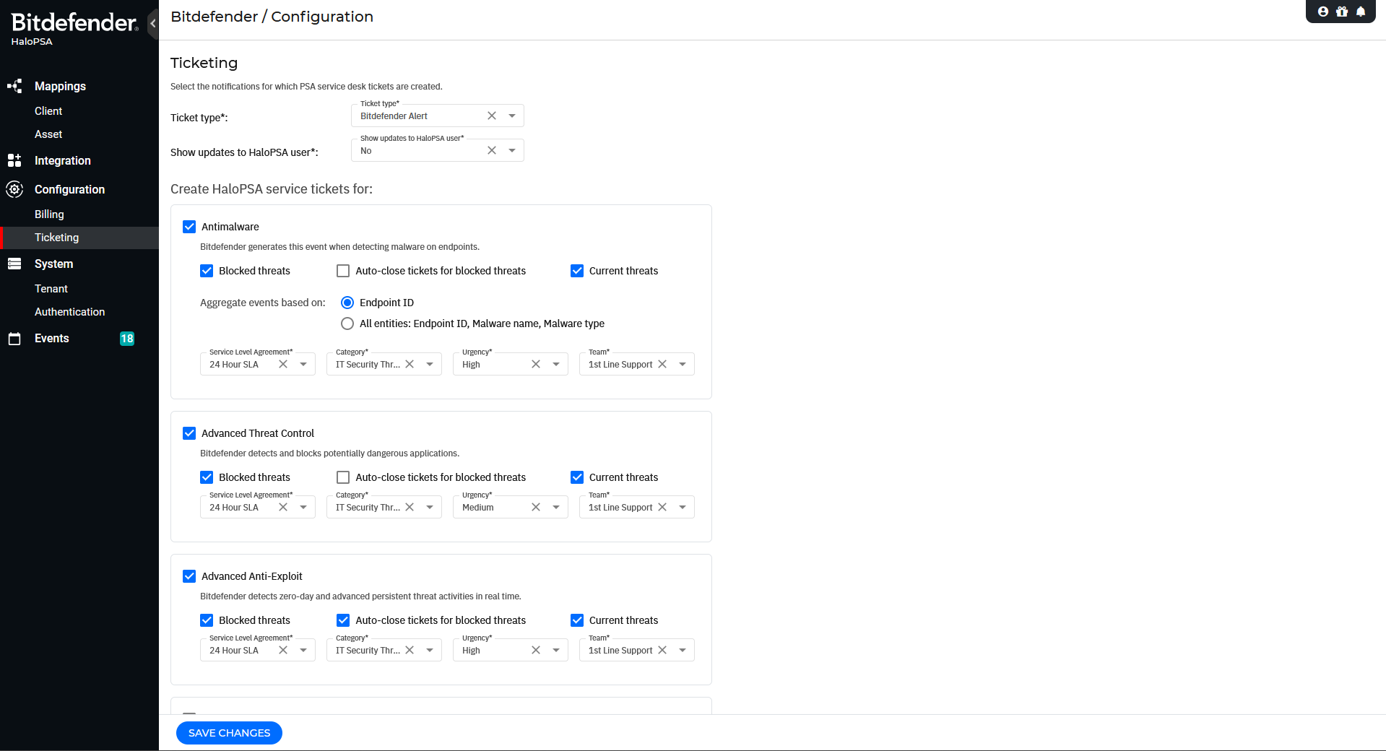Click the System sidebar icon
Image resolution: width=1386 pixels, height=751 pixels.
(x=14, y=264)
